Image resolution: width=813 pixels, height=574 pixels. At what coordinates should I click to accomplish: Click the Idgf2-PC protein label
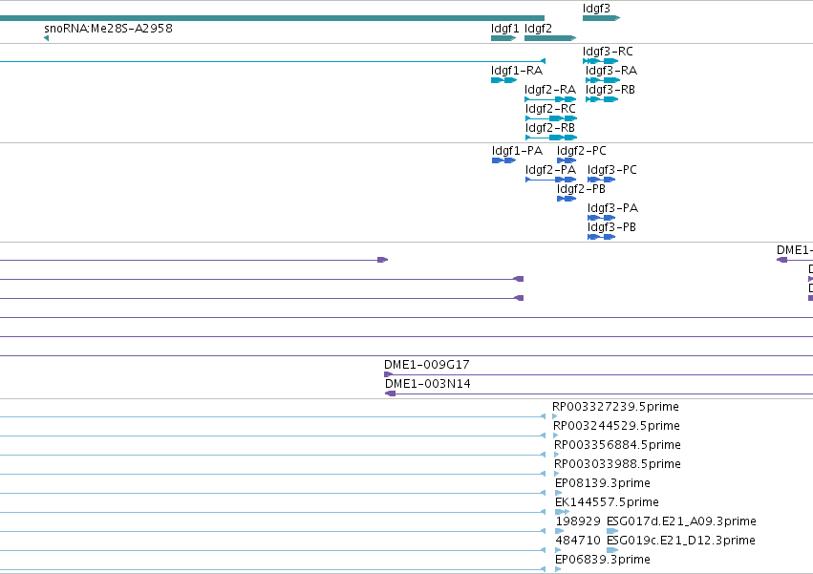click(582, 151)
